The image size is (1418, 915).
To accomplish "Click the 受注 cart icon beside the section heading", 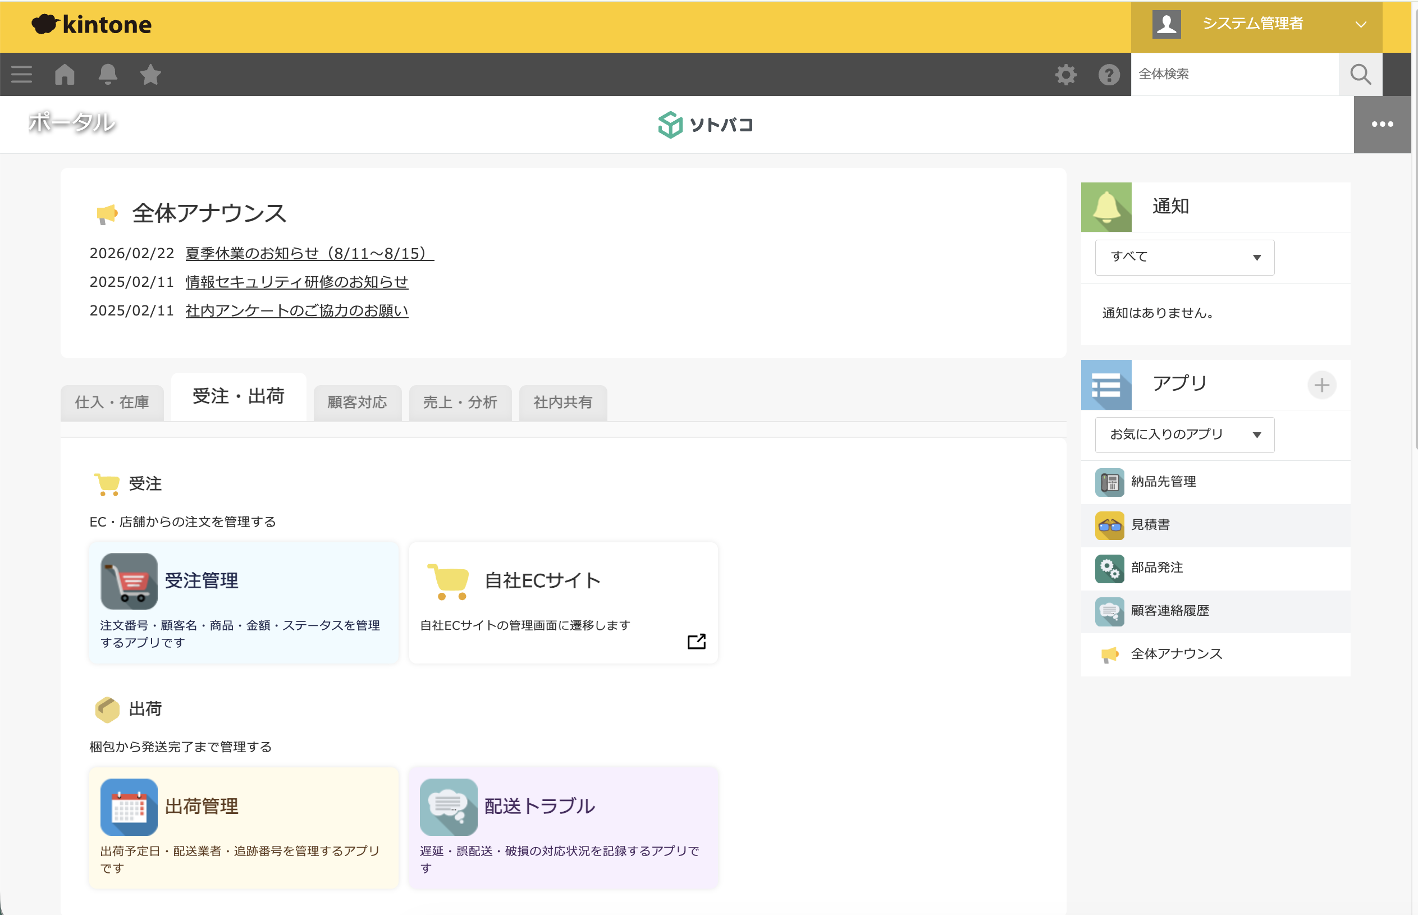I will [107, 484].
